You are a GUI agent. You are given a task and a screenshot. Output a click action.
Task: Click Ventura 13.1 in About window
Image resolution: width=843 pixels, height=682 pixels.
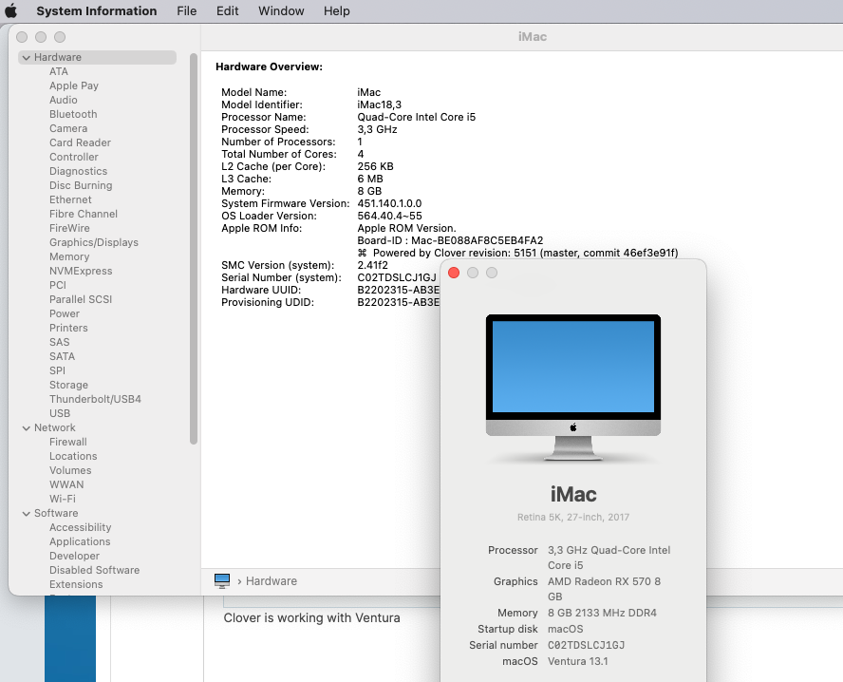pyautogui.click(x=578, y=661)
